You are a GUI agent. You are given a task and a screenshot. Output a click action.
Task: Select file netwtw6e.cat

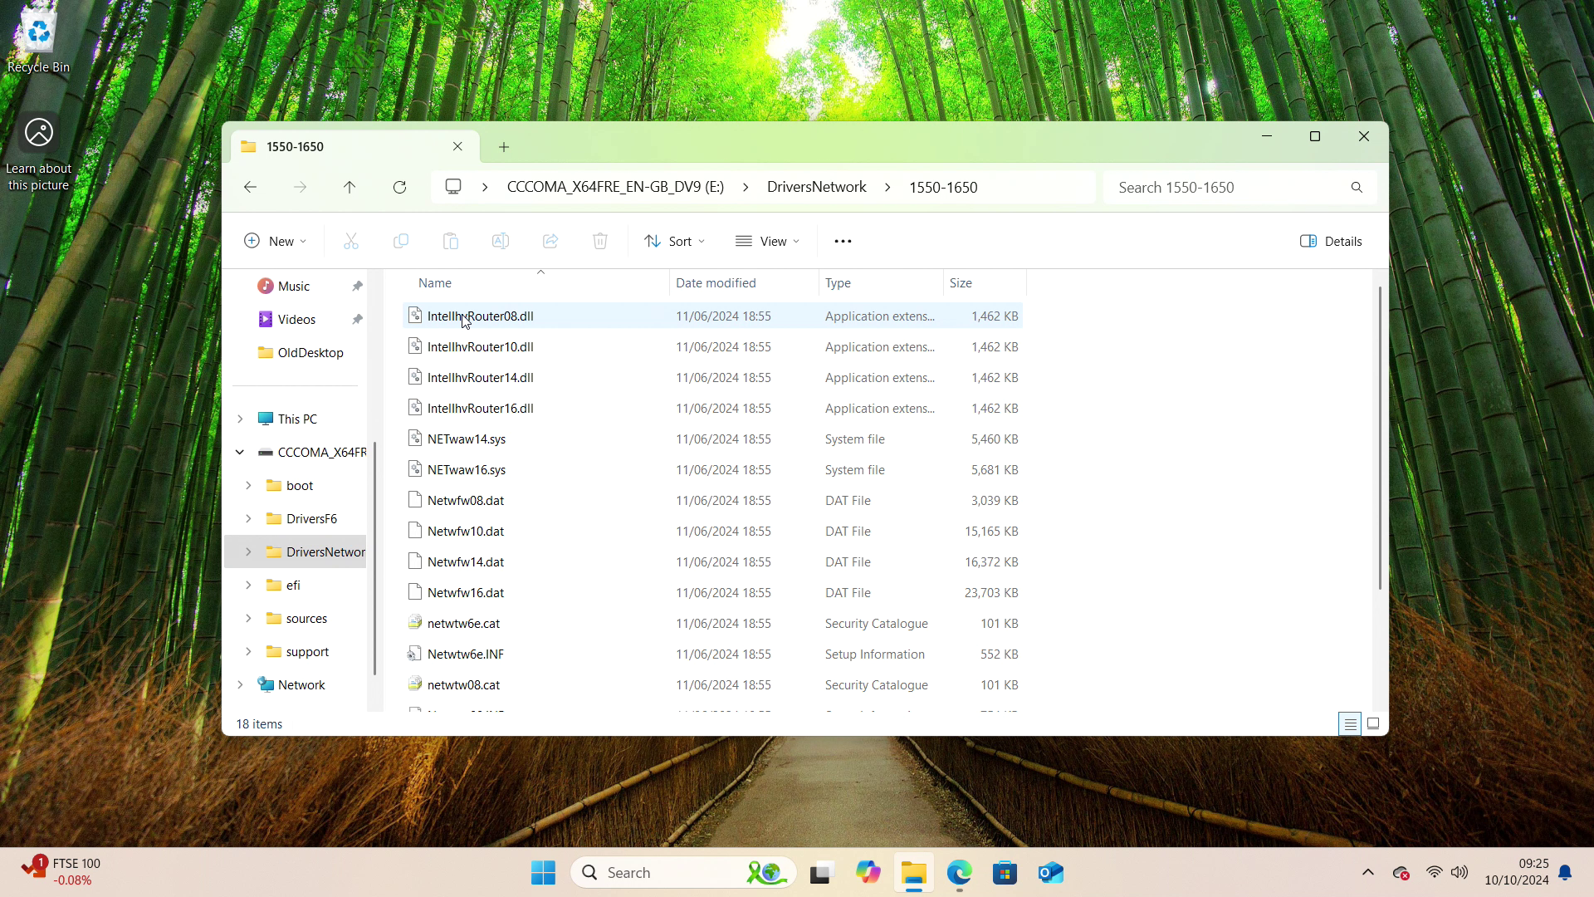pos(712,623)
